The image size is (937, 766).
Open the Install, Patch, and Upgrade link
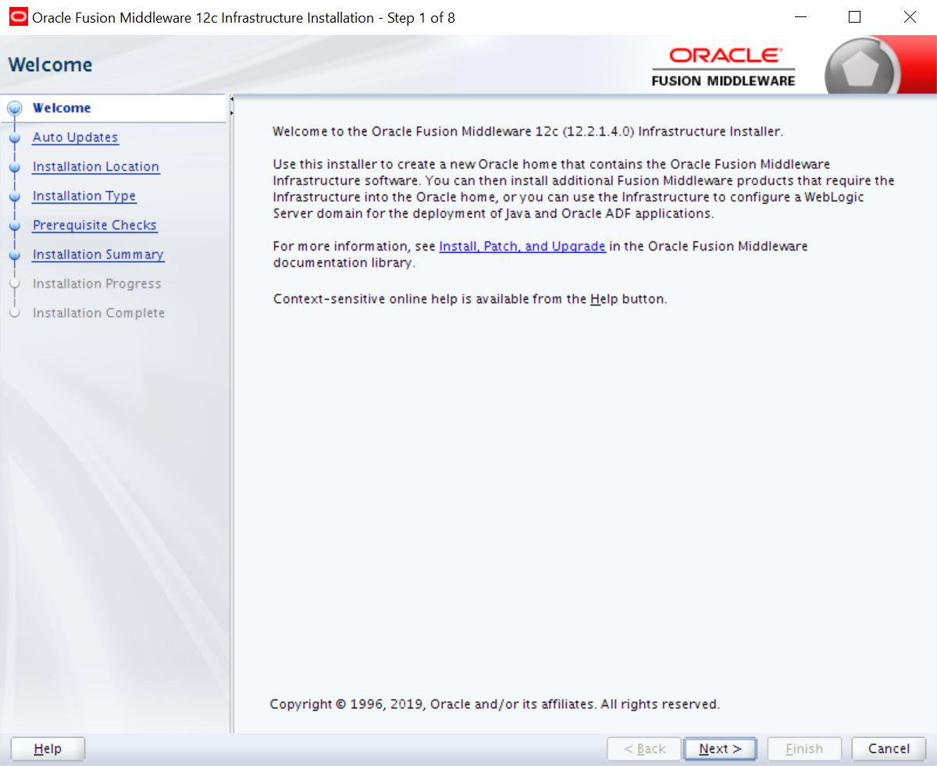(x=522, y=246)
